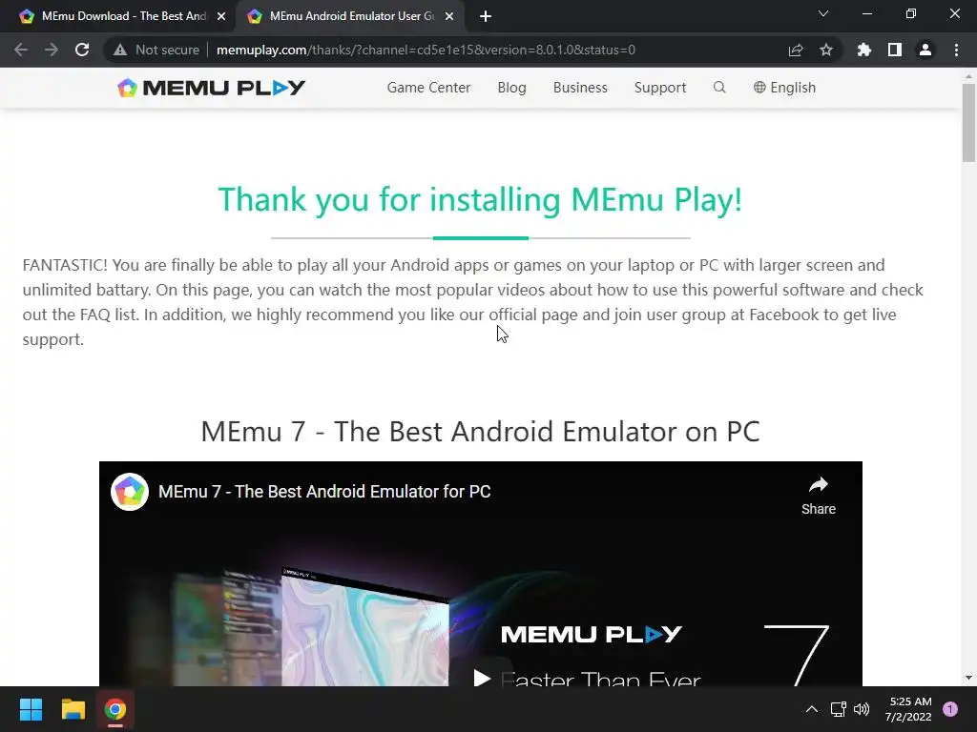977x732 pixels.
Task: Open the Game Center menu item
Action: [428, 88]
